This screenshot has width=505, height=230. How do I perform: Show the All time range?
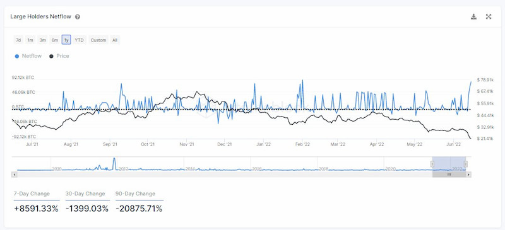(115, 40)
